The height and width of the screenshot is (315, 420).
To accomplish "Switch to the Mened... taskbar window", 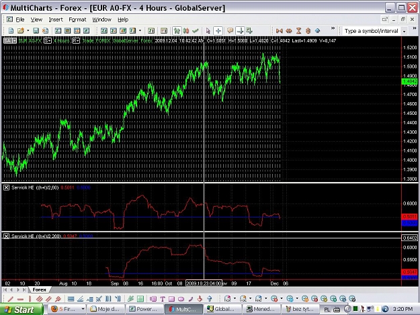I will coord(260,309).
